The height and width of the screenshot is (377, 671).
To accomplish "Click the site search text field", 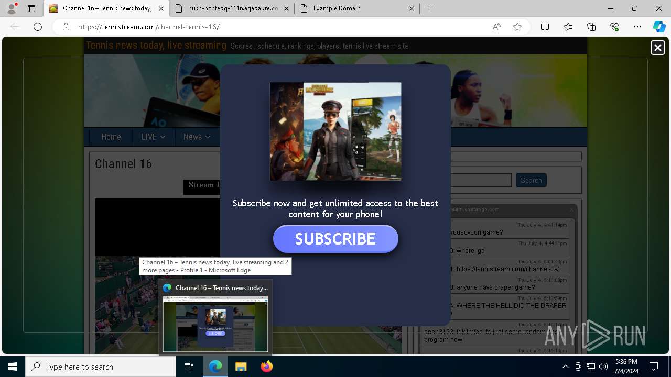I will coord(481,180).
